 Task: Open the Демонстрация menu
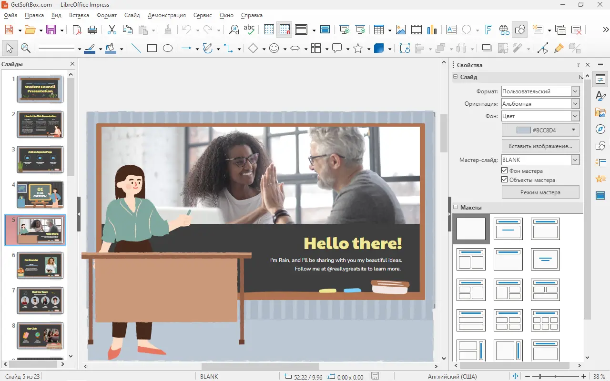point(166,15)
